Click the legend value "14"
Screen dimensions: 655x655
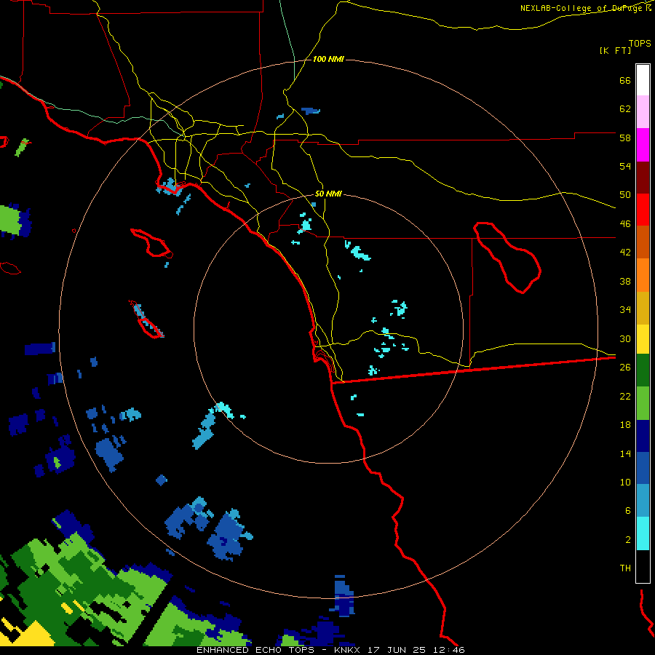pos(625,453)
